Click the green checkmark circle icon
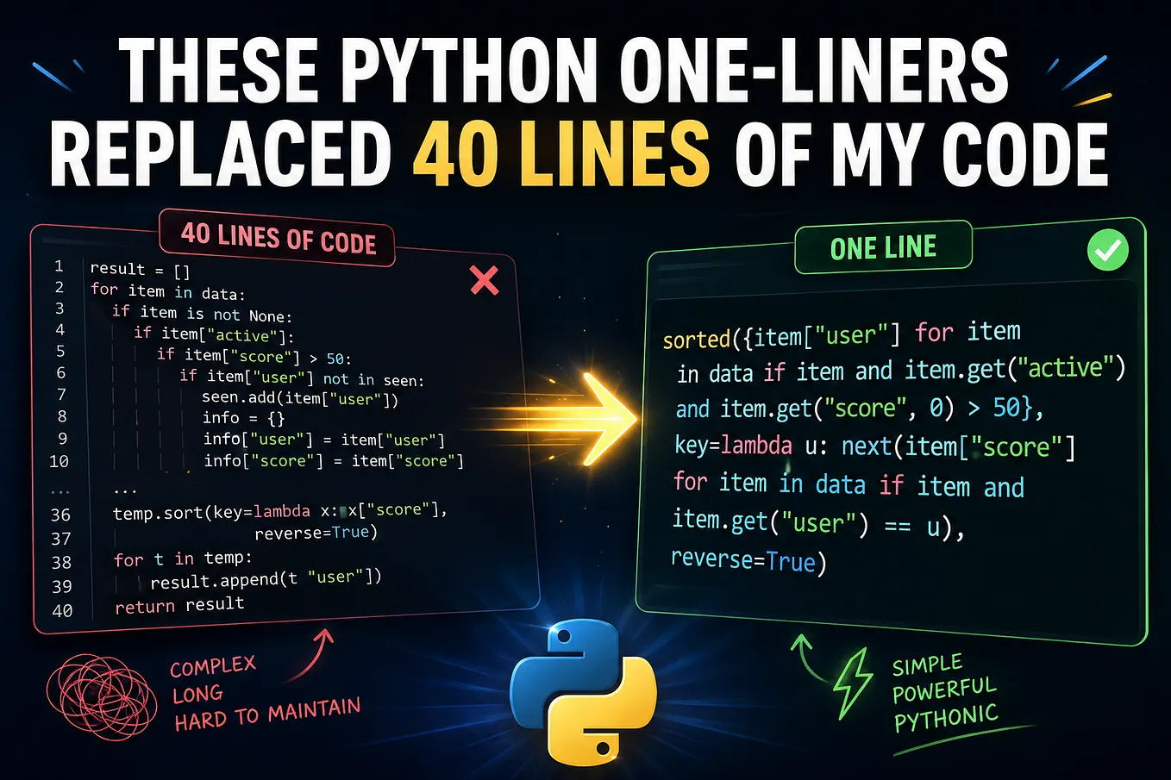 point(1107,250)
